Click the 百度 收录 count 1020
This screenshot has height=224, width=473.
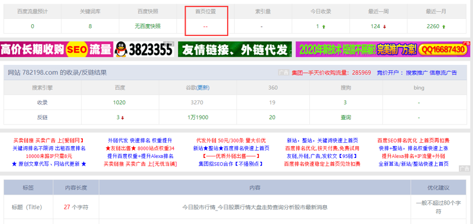pos(119,103)
